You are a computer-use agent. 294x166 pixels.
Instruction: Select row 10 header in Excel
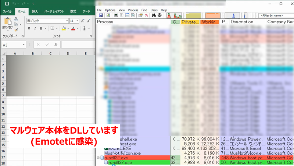3,114
